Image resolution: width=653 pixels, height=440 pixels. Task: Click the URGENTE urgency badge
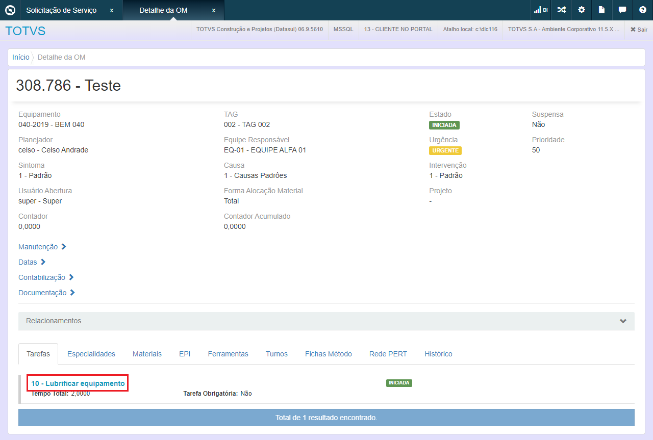(445, 150)
